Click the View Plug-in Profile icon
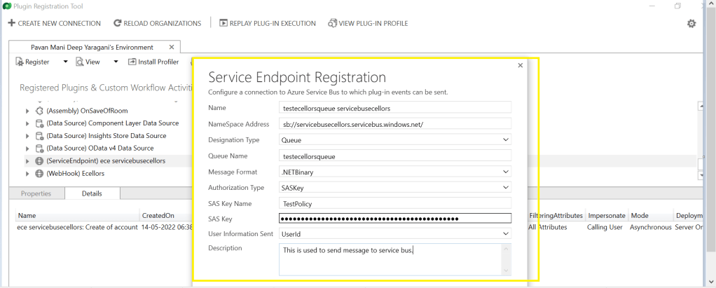The height and width of the screenshot is (288, 716). pyautogui.click(x=332, y=23)
